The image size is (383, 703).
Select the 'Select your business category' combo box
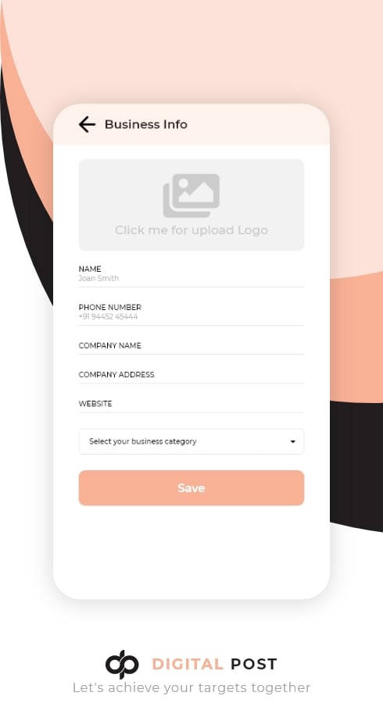[191, 441]
